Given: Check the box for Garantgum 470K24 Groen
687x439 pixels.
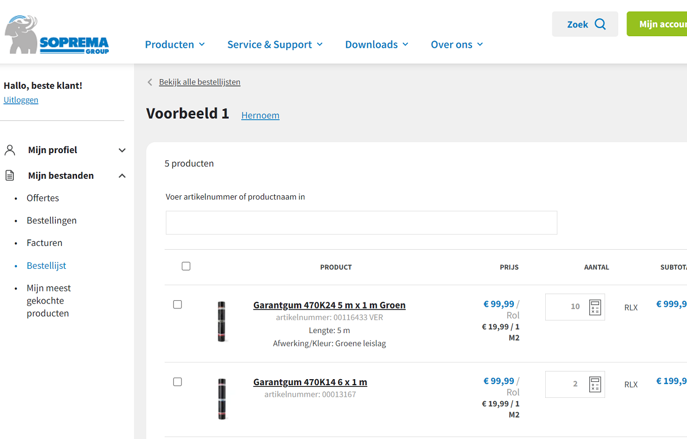Looking at the screenshot, I should pos(178,305).
